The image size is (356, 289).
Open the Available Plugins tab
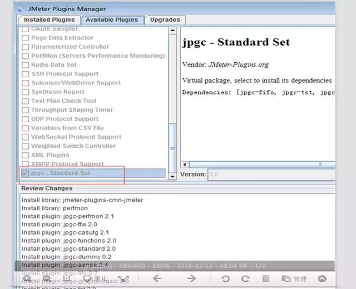[x=112, y=20]
